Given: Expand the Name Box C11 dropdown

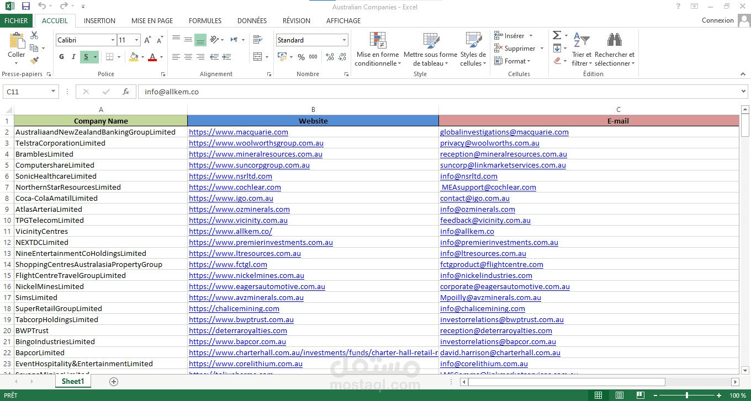Looking at the screenshot, I should [54, 92].
